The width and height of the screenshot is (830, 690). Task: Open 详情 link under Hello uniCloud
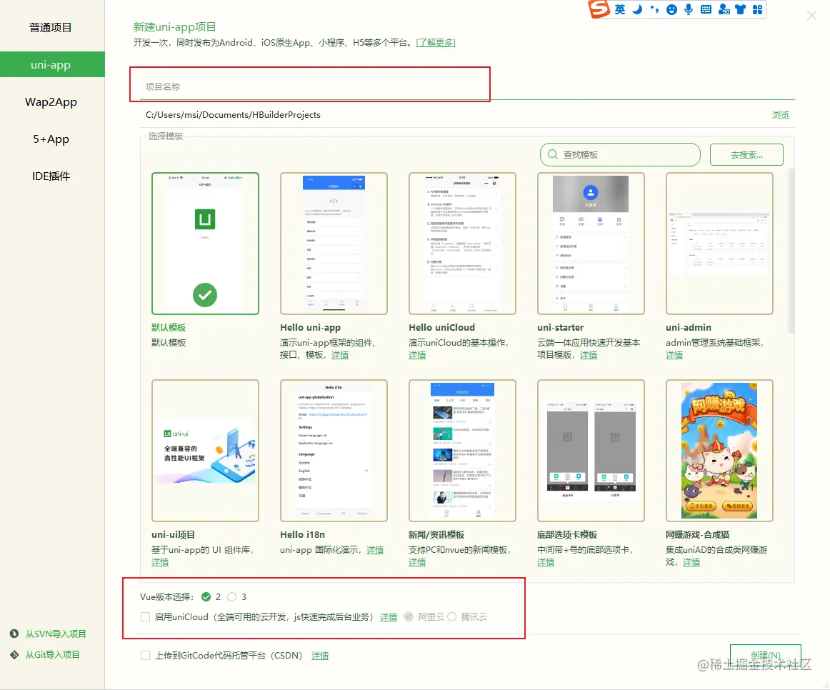[x=417, y=355]
